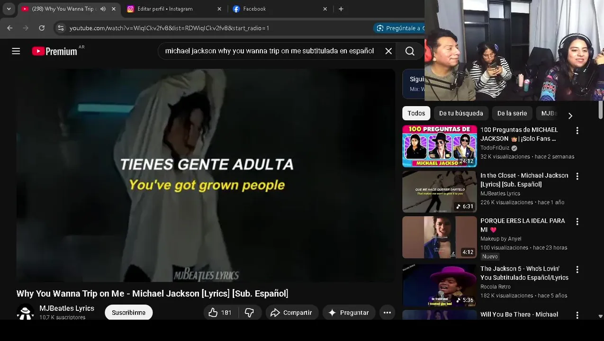Show more filter chips with right chevron
This screenshot has height=341, width=604.
[x=570, y=116]
